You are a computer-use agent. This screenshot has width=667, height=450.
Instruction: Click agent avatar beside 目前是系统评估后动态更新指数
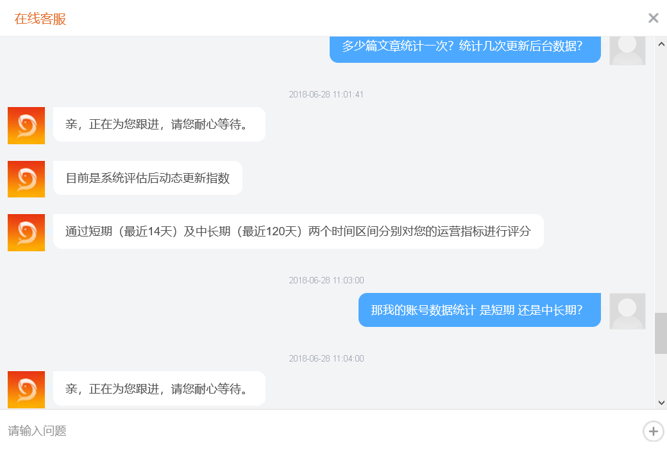26,179
